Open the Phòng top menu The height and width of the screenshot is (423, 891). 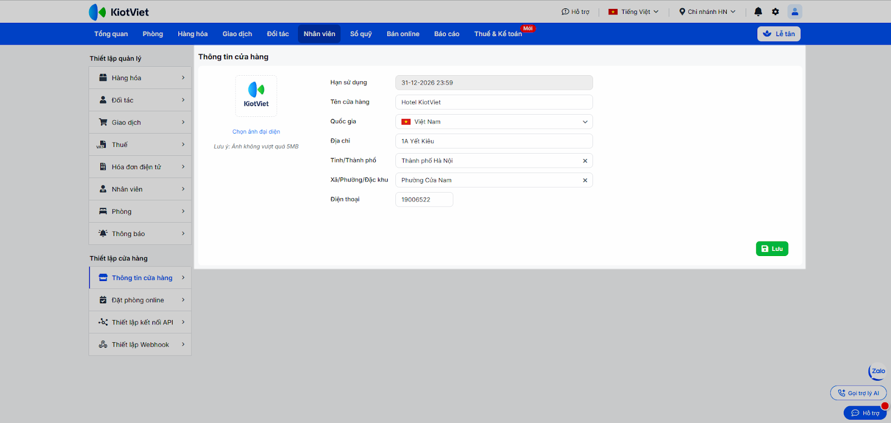pyautogui.click(x=153, y=34)
